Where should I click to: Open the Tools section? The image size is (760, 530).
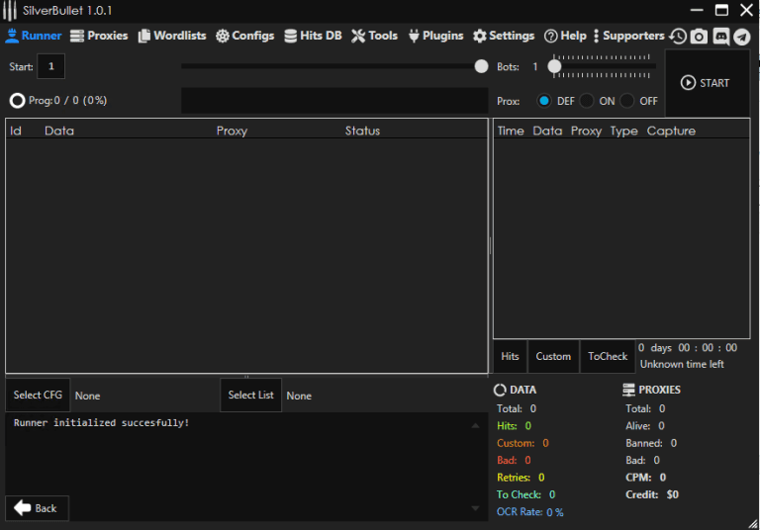374,36
